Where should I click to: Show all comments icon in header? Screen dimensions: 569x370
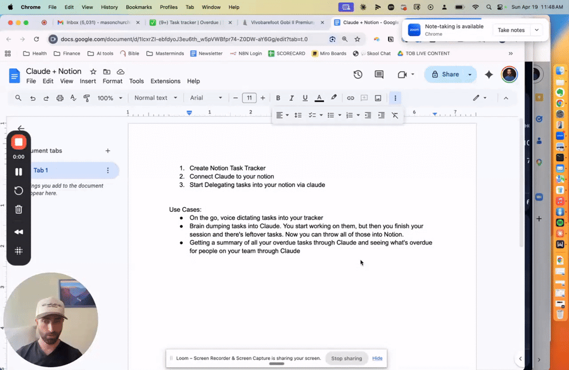(x=379, y=74)
